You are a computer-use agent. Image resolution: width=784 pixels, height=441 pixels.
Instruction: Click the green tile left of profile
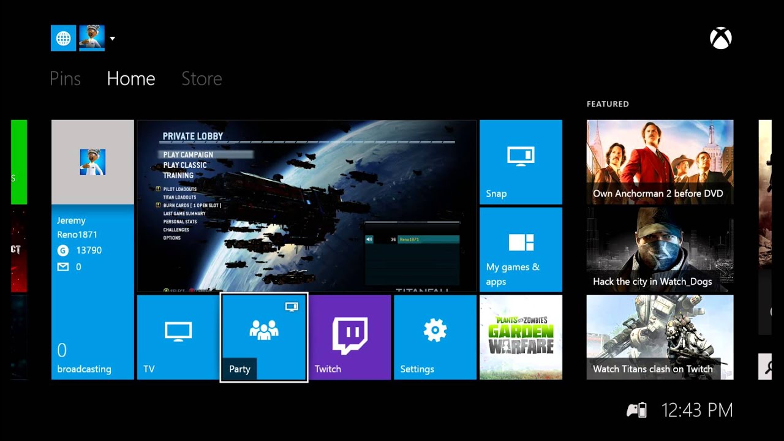pyautogui.click(x=19, y=162)
